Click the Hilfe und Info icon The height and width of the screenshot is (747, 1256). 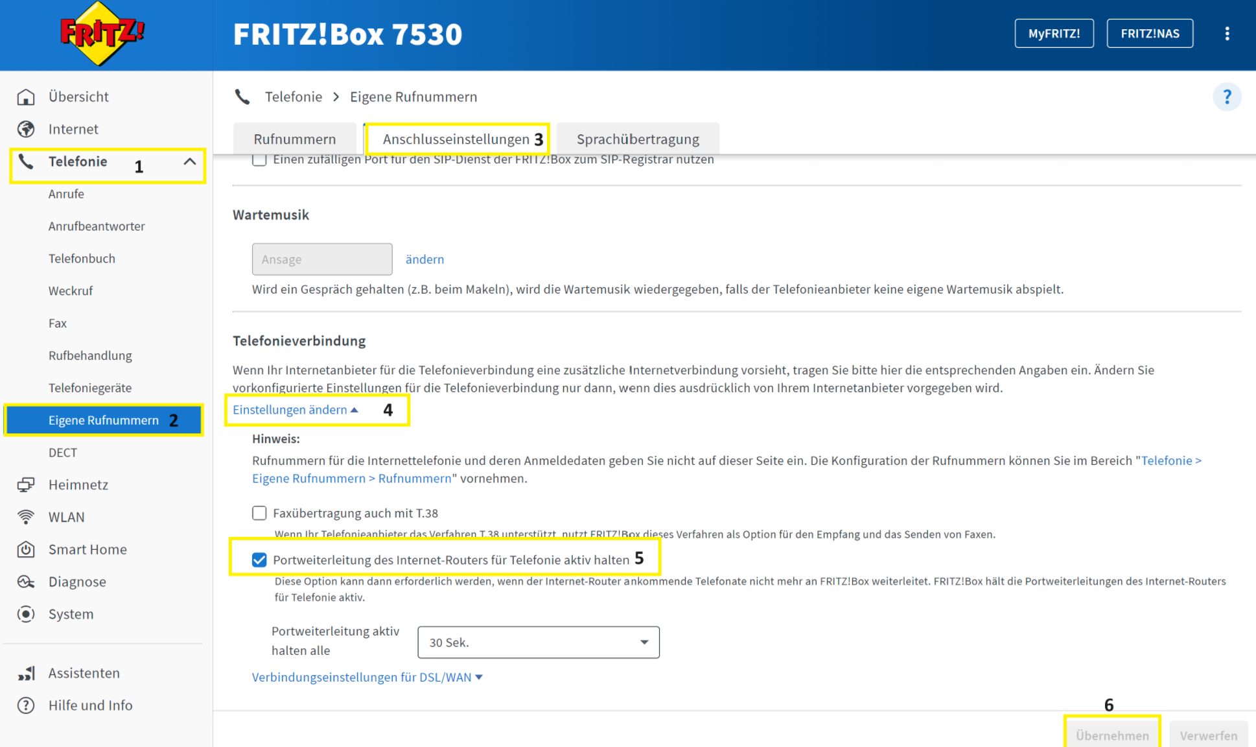26,705
